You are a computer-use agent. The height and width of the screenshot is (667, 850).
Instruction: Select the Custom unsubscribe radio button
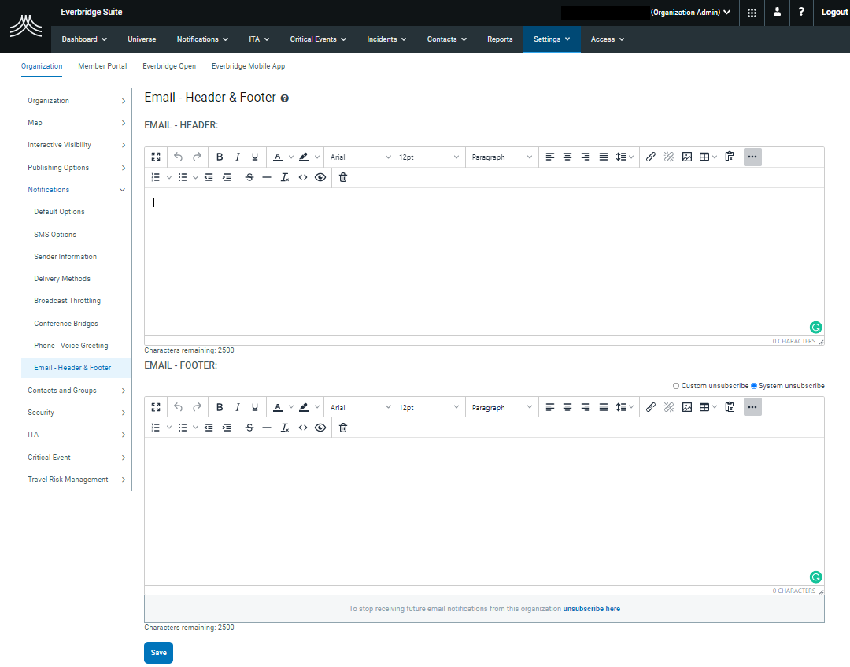pos(675,386)
